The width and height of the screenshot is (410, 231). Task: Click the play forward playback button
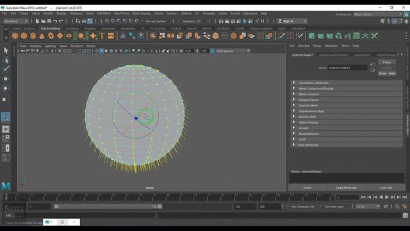387,197
